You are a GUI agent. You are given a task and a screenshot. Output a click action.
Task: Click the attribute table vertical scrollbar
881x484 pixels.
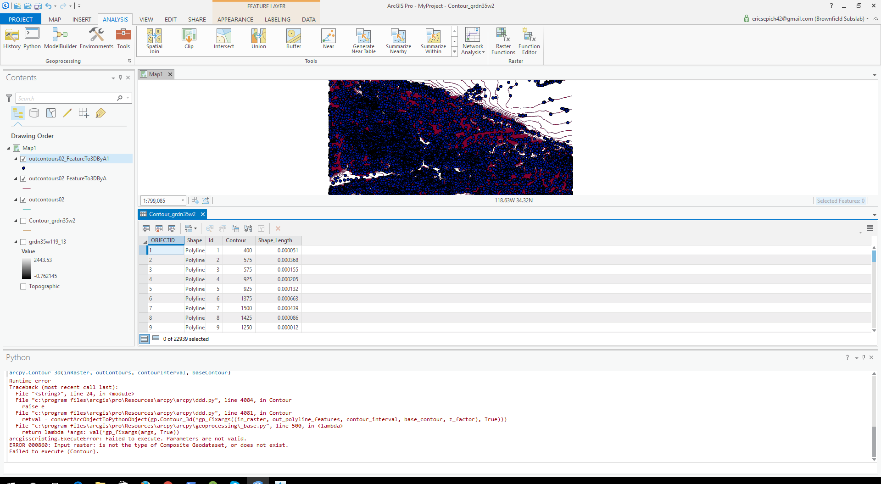874,289
